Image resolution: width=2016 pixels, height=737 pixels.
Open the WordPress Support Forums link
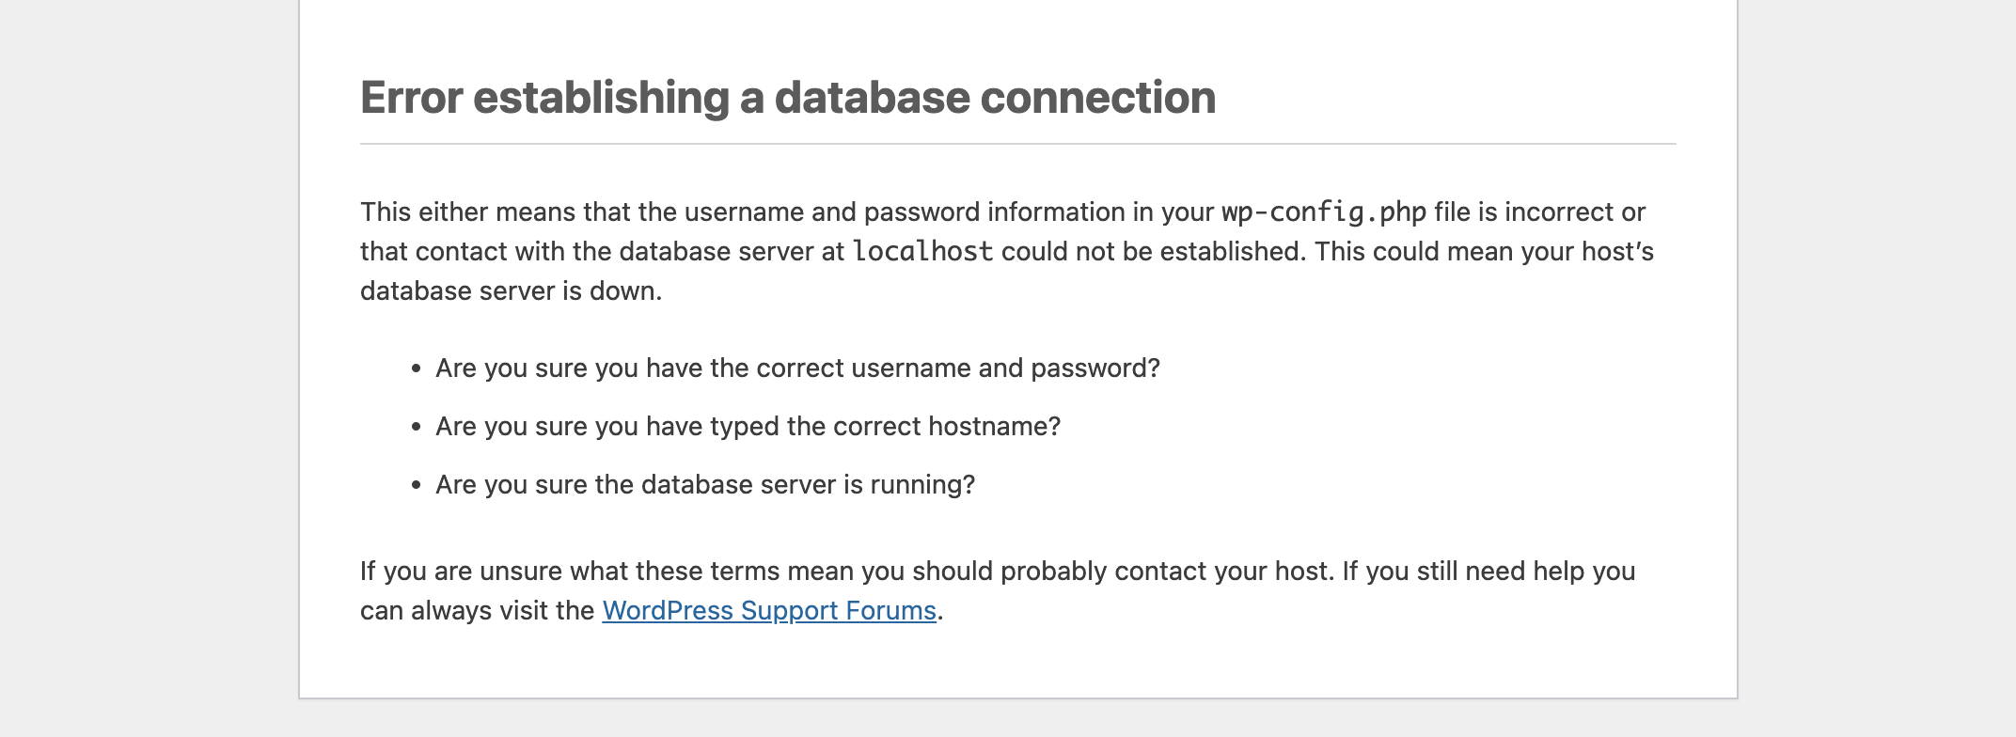coord(768,611)
